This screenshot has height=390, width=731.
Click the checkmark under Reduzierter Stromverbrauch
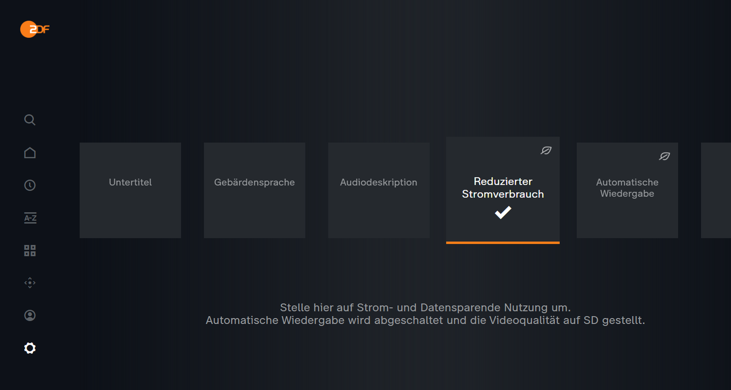tap(503, 213)
